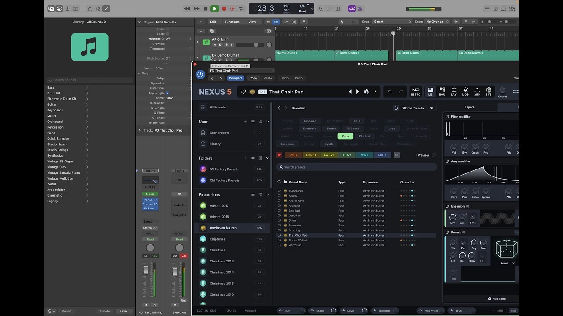The image size is (563, 316).
Task: Open the History list icon
Action: pos(203,144)
